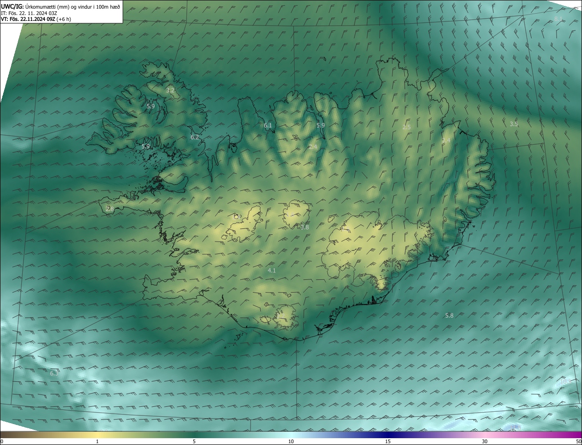This screenshot has height=445, width=582.
Task: Click the 3.5 value label
Action: [x=514, y=124]
